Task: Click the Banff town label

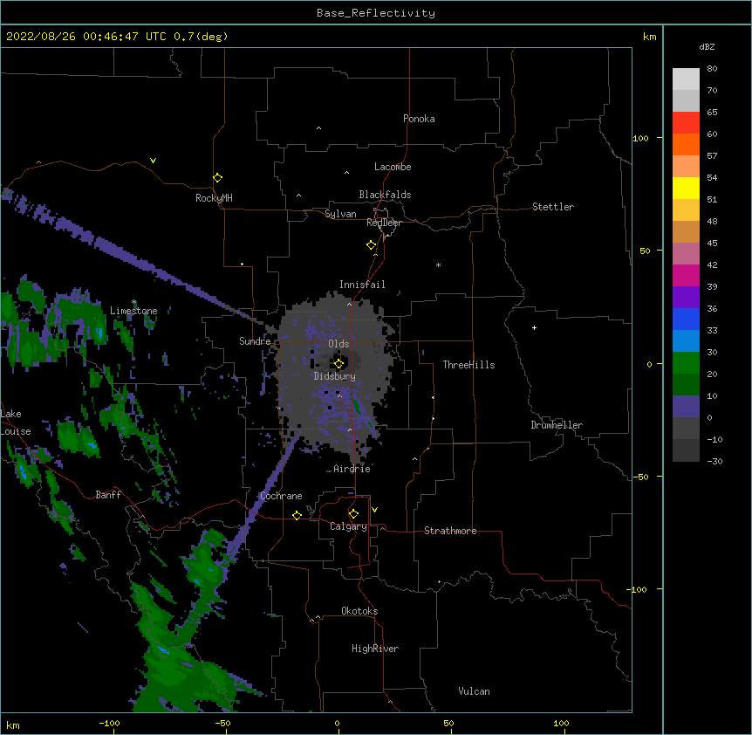Action: tap(108, 495)
